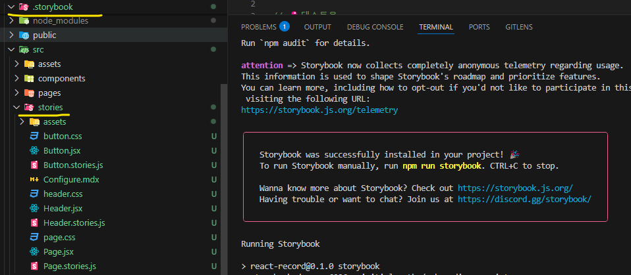Switch to the OUTPUT tab
This screenshot has width=631, height=275.
(x=317, y=27)
